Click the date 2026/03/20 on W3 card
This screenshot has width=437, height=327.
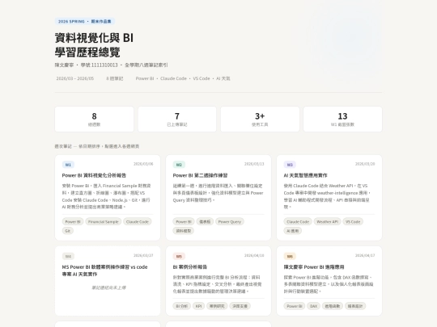coord(365,164)
